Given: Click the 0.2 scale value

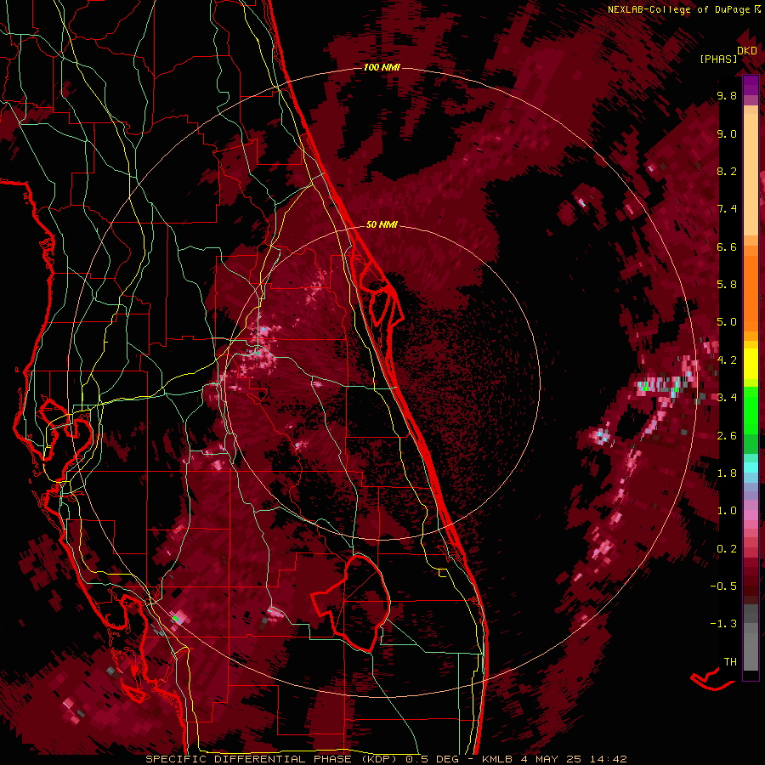Looking at the screenshot, I should tap(727, 549).
